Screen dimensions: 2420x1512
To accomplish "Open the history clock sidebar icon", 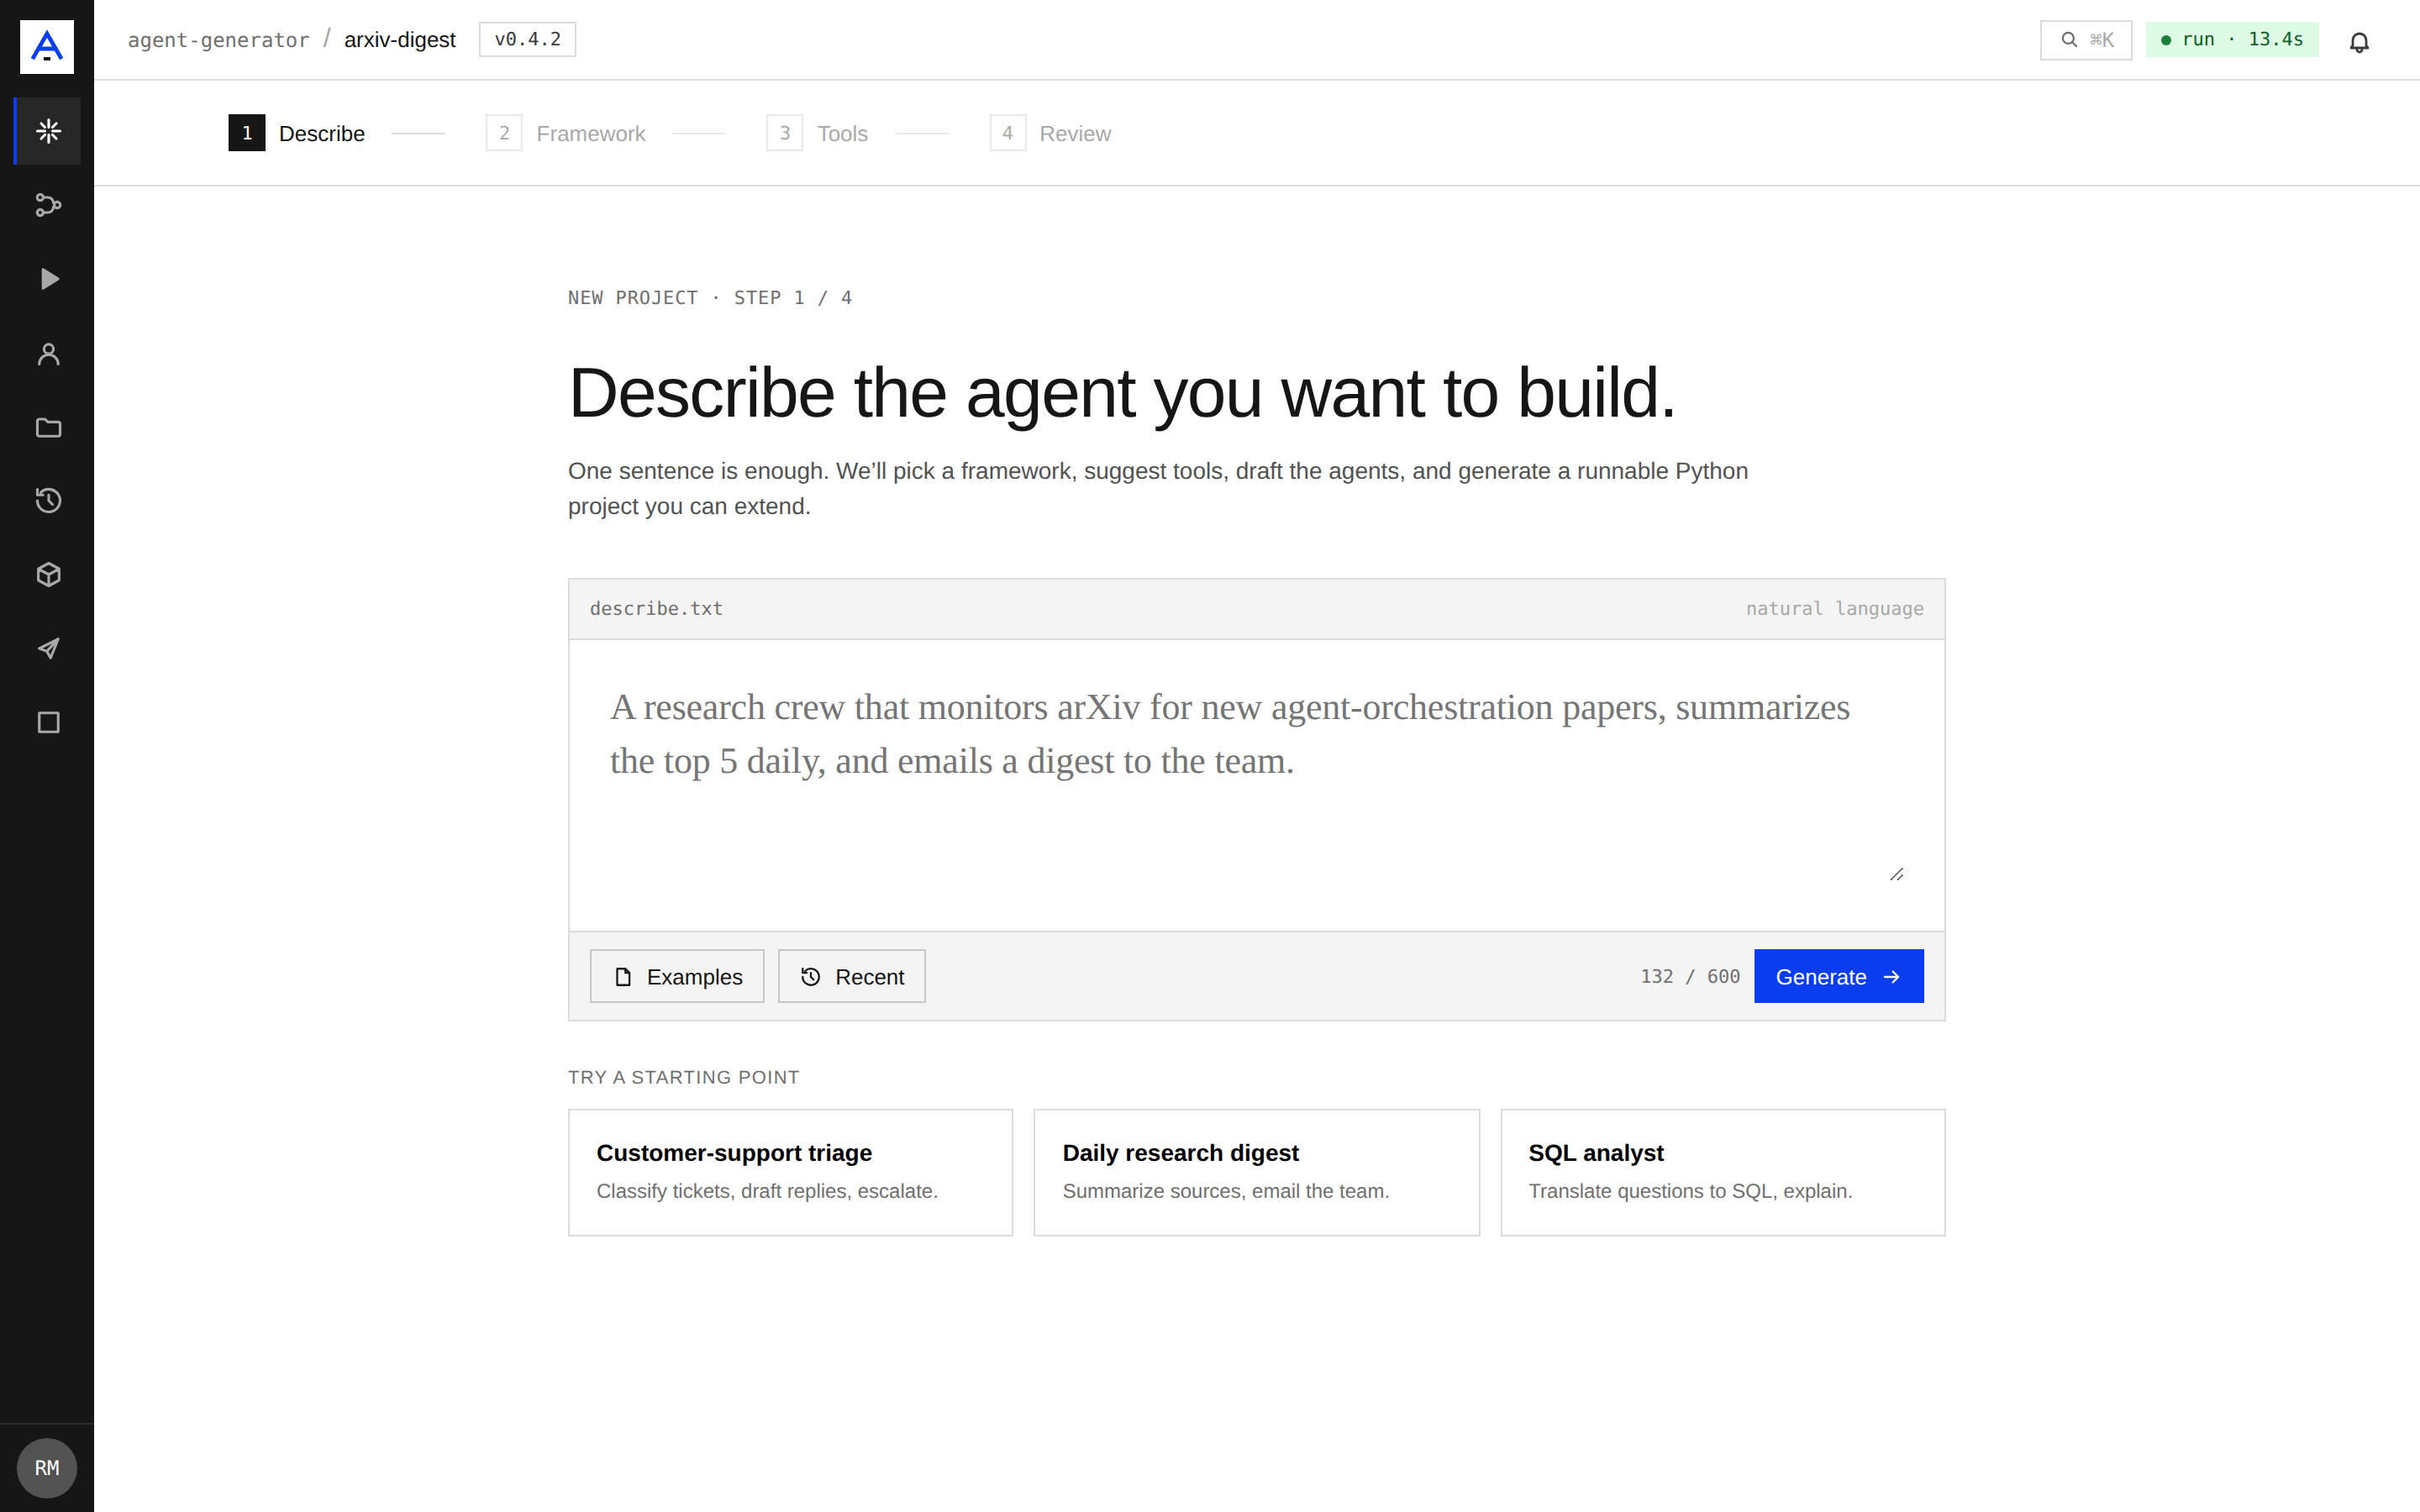I will [48, 501].
